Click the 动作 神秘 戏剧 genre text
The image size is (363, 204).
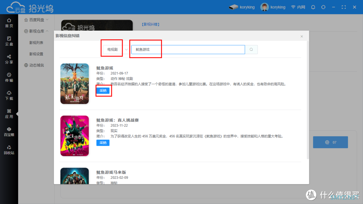(122, 79)
